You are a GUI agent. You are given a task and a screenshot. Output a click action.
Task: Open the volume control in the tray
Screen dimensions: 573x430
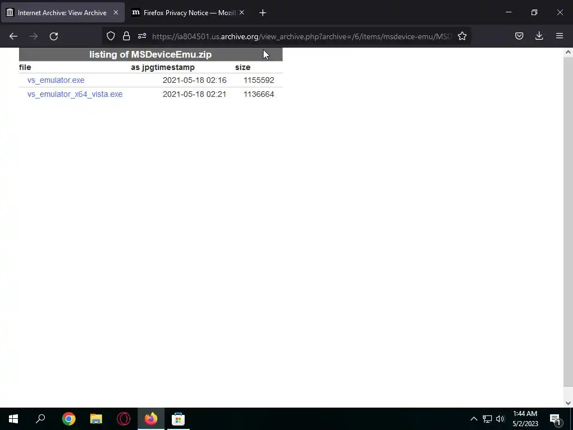click(x=500, y=419)
